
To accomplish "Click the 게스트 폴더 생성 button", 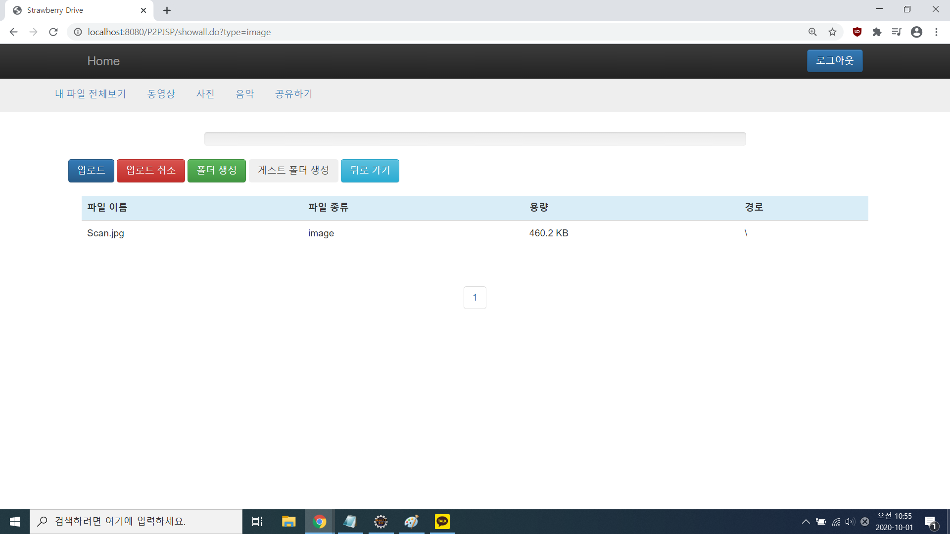I will coord(293,170).
